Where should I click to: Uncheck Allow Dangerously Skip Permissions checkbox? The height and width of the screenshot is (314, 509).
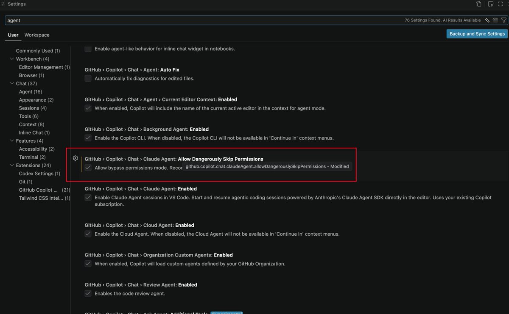tap(88, 168)
